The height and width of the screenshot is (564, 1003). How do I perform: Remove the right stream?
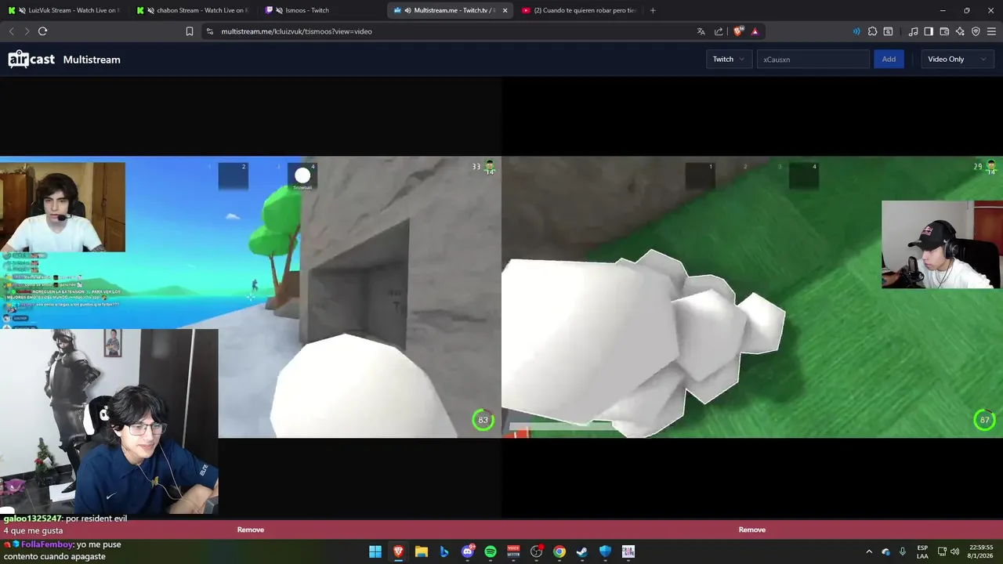(751, 530)
